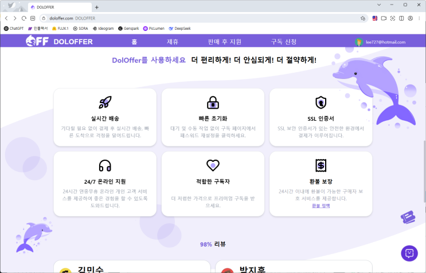
Task: Click the heart icon above 적합한 구독자
Action: [213, 165]
